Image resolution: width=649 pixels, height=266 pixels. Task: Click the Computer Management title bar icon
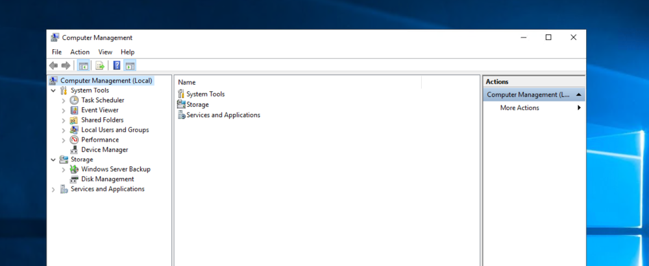(x=55, y=38)
